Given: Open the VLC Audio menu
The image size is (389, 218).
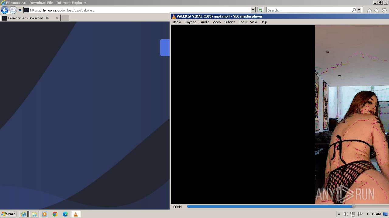Looking at the screenshot, I should tap(205, 22).
